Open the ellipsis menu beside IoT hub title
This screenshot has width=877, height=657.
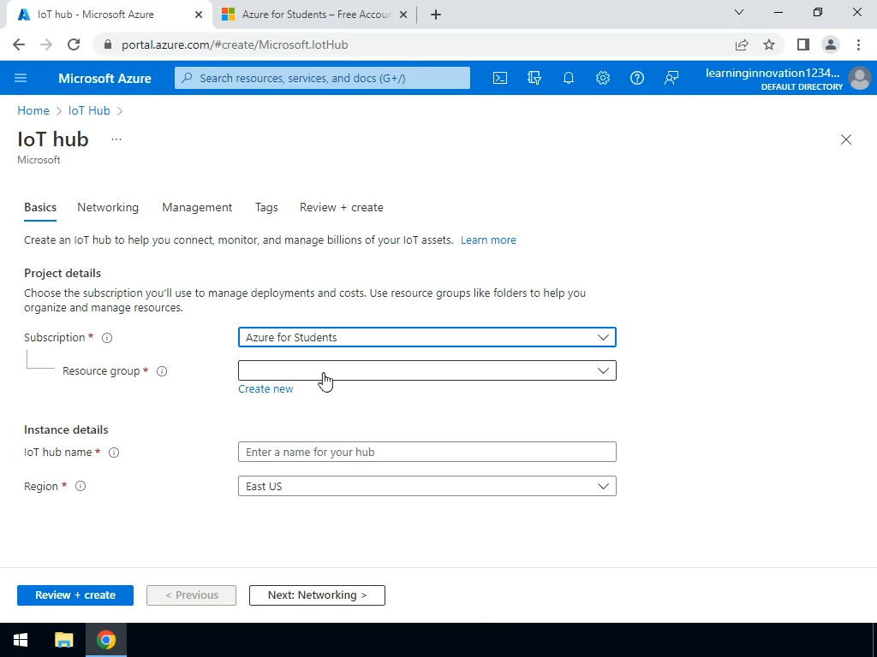116,139
